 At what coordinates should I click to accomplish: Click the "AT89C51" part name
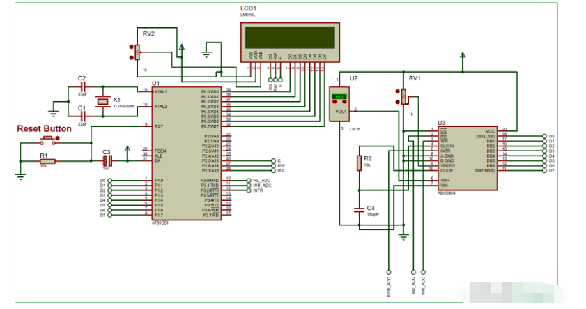coord(160,223)
